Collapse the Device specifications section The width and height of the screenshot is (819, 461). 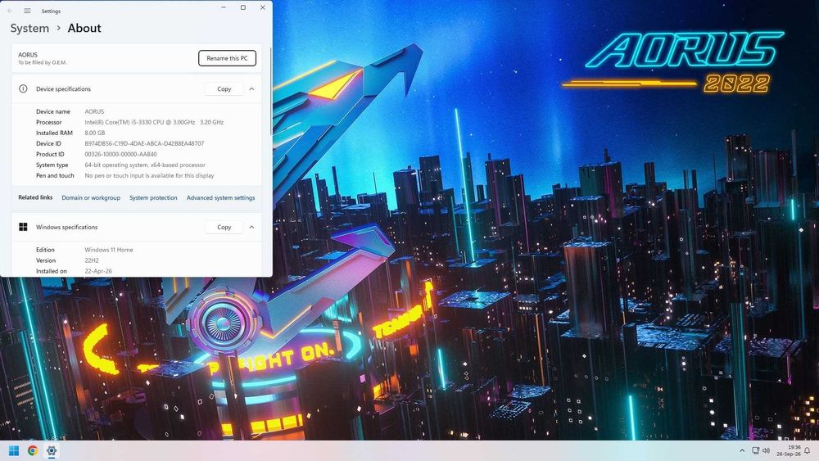click(x=251, y=88)
